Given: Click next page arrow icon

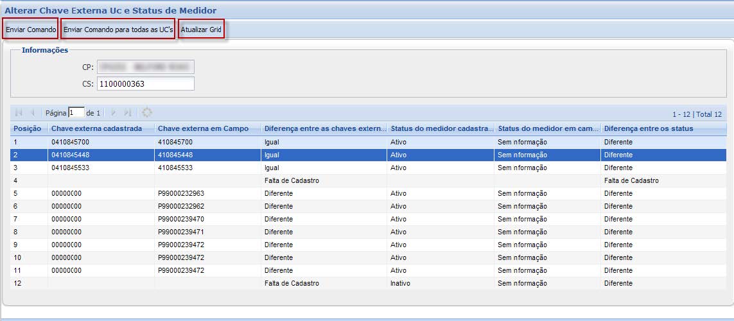Looking at the screenshot, I should tap(114, 112).
